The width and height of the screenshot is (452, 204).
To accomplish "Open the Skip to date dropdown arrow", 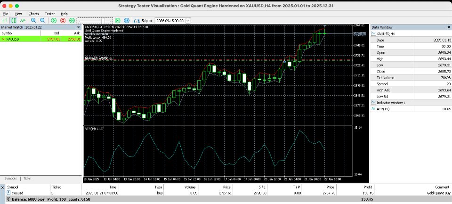I will click(x=188, y=21).
